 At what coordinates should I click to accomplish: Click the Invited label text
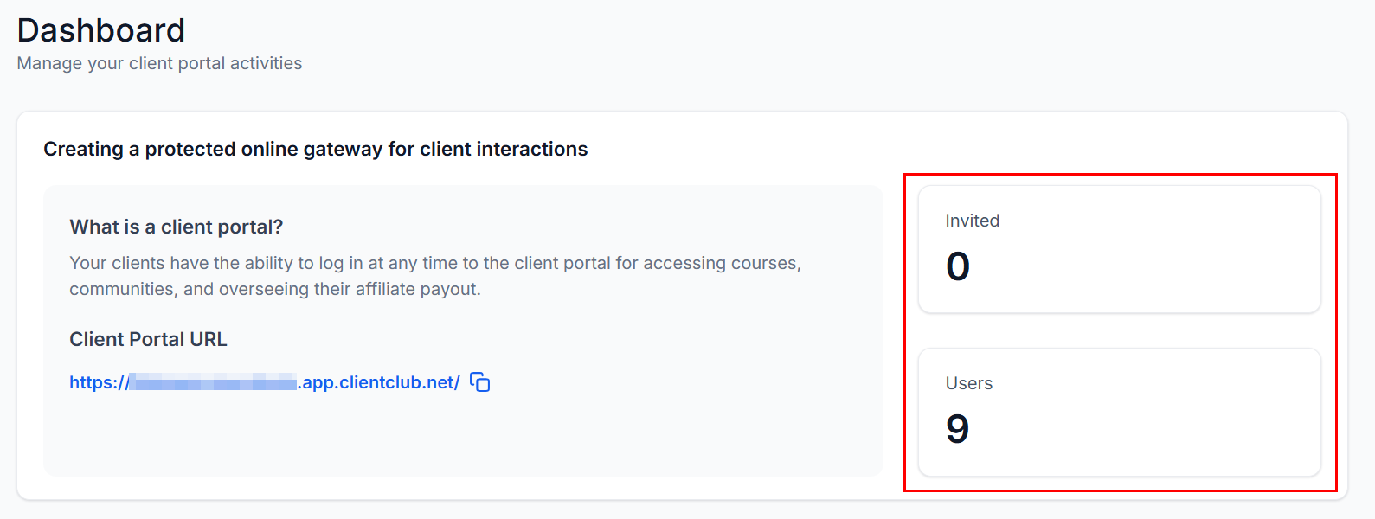pyautogui.click(x=972, y=221)
